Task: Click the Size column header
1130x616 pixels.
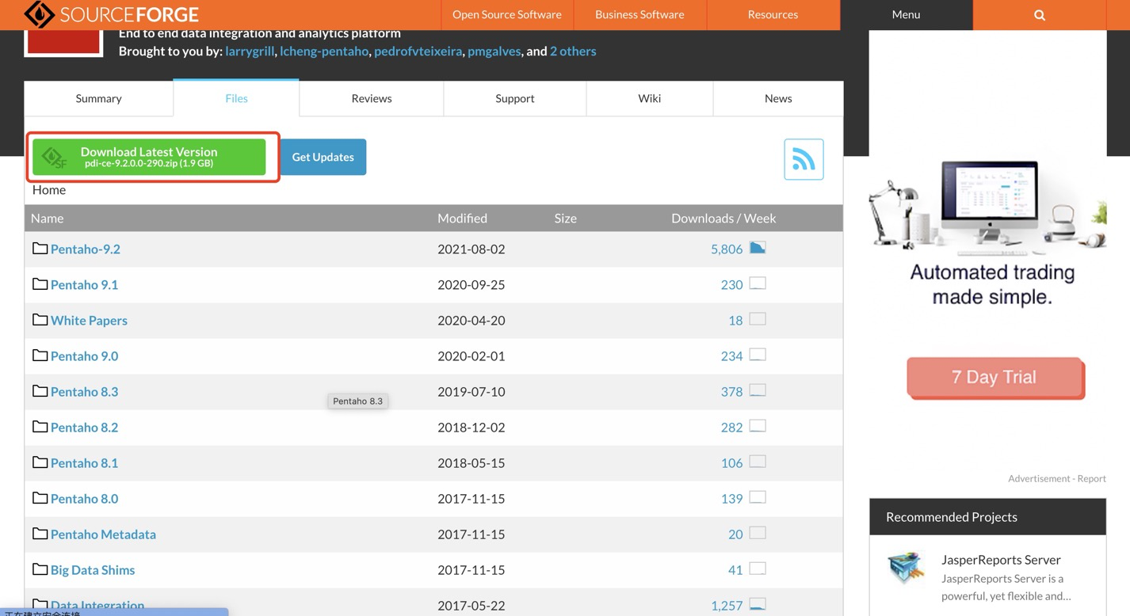Action: point(565,218)
